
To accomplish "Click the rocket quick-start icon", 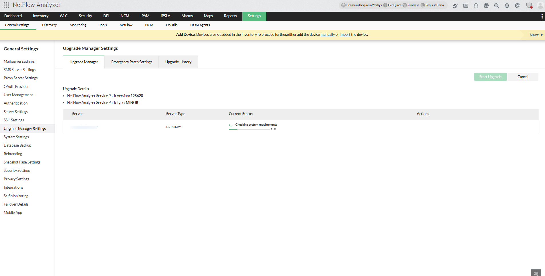I will point(455,5).
